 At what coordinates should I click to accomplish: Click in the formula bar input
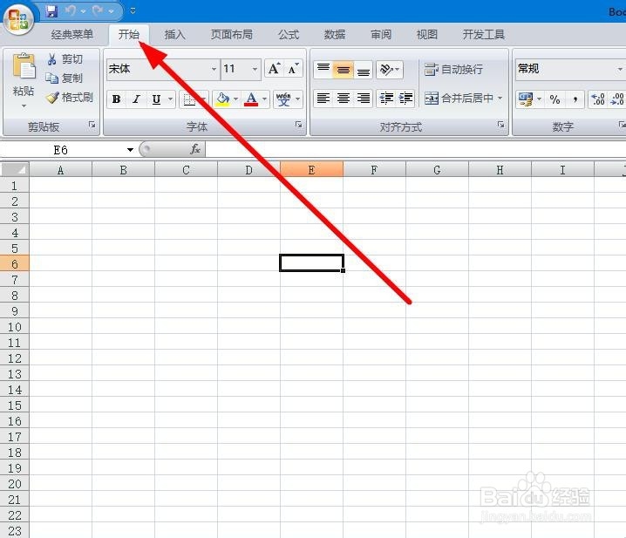click(415, 150)
